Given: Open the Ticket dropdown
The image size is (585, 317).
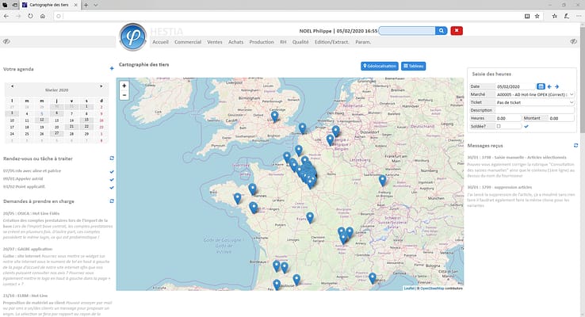Looking at the screenshot, I should point(533,102).
